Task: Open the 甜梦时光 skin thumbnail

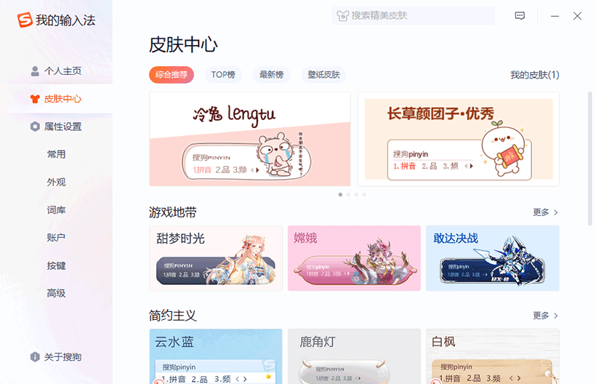Action: tap(216, 258)
